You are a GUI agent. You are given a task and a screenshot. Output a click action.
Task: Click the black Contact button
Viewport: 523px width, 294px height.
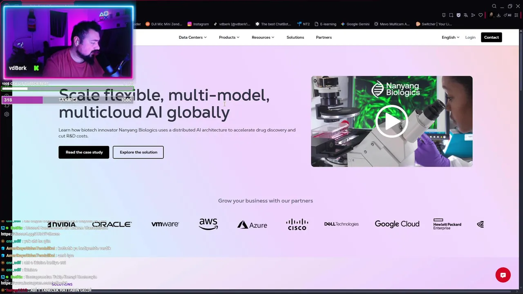tap(491, 37)
